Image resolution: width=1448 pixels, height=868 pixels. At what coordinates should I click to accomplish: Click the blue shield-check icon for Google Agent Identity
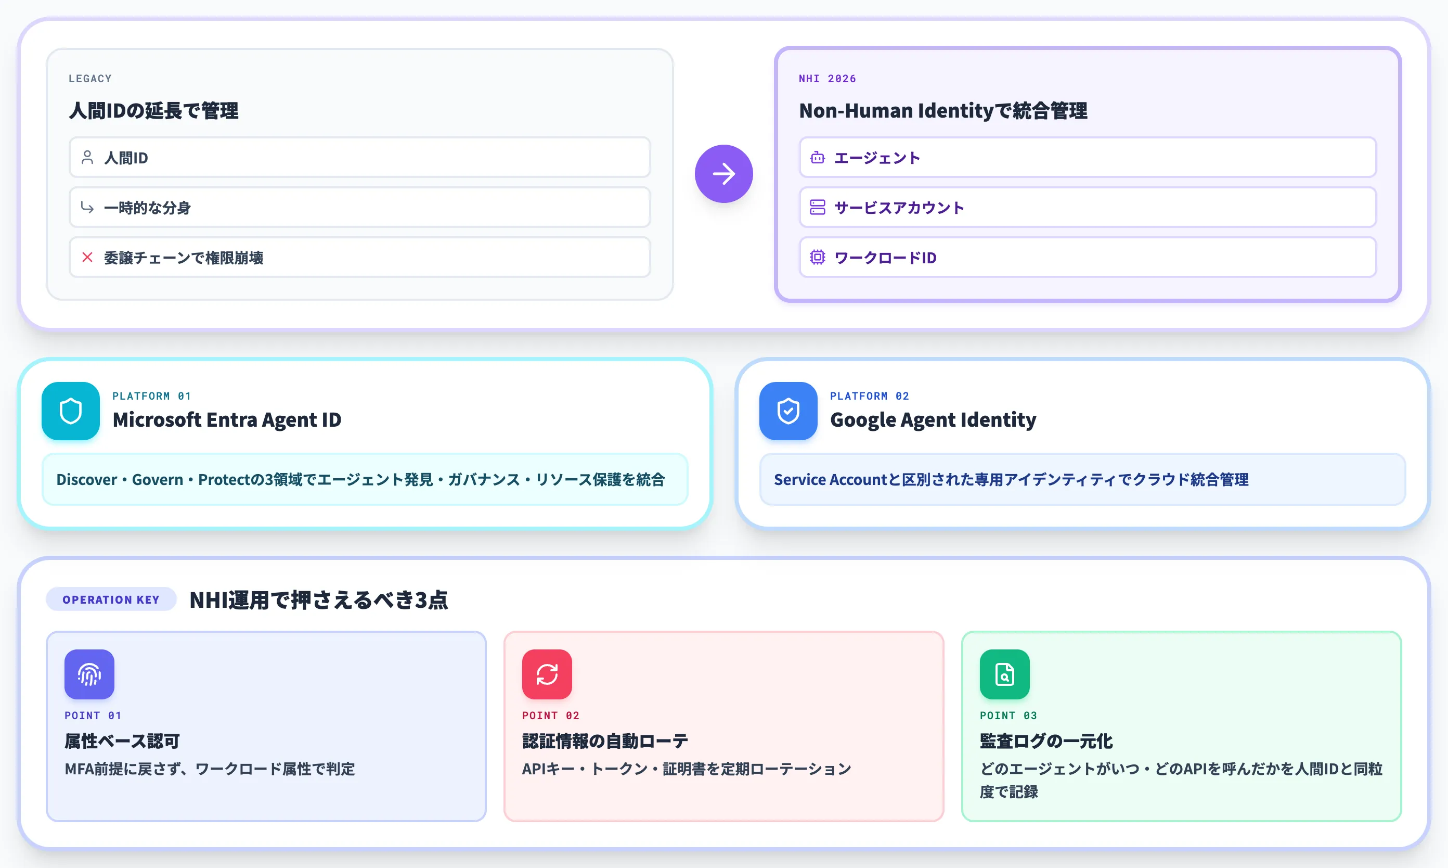[x=788, y=411]
